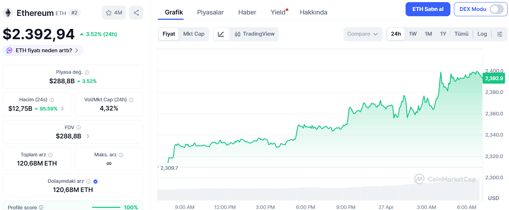
Task: Open the share icon button
Action: (136, 13)
